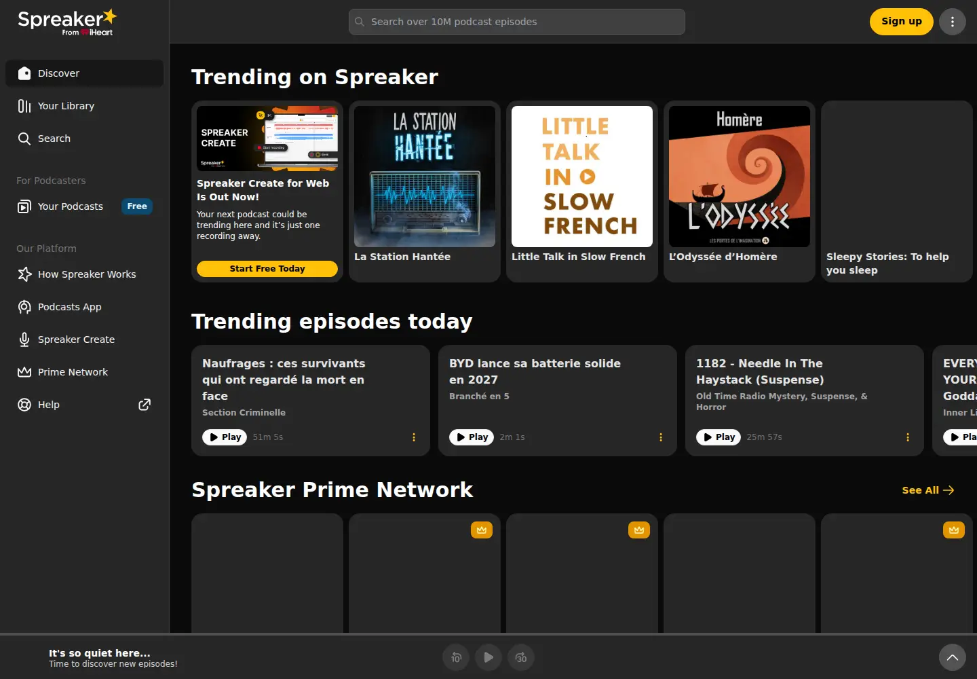Open Old Time Radio Mystery show link
The image size is (977, 679).
pyautogui.click(x=782, y=402)
